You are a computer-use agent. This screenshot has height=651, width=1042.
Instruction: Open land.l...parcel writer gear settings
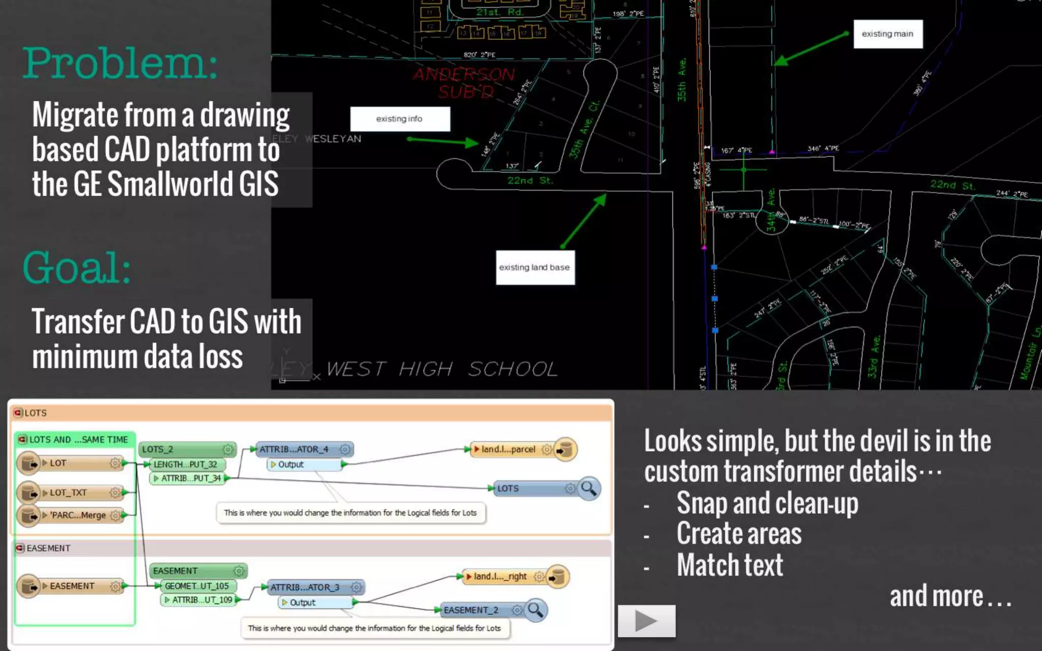tap(546, 449)
